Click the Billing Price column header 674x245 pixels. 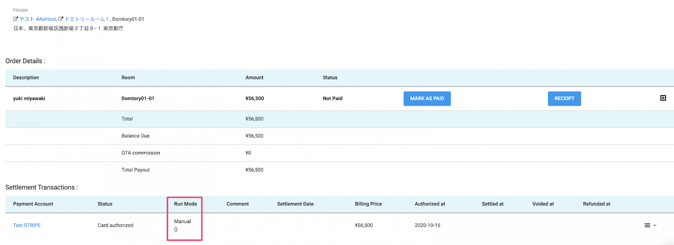pos(369,204)
